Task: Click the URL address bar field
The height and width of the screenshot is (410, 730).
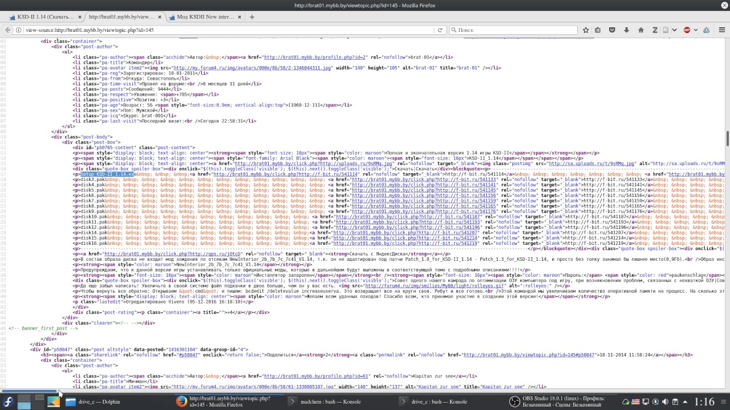Action: coord(228,30)
